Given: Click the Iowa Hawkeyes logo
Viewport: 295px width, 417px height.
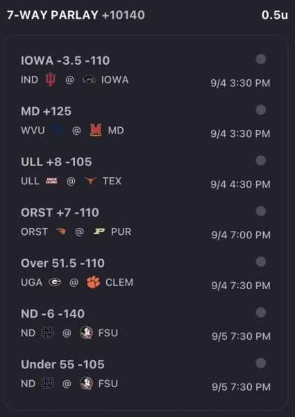Looking at the screenshot, I should [90, 80].
